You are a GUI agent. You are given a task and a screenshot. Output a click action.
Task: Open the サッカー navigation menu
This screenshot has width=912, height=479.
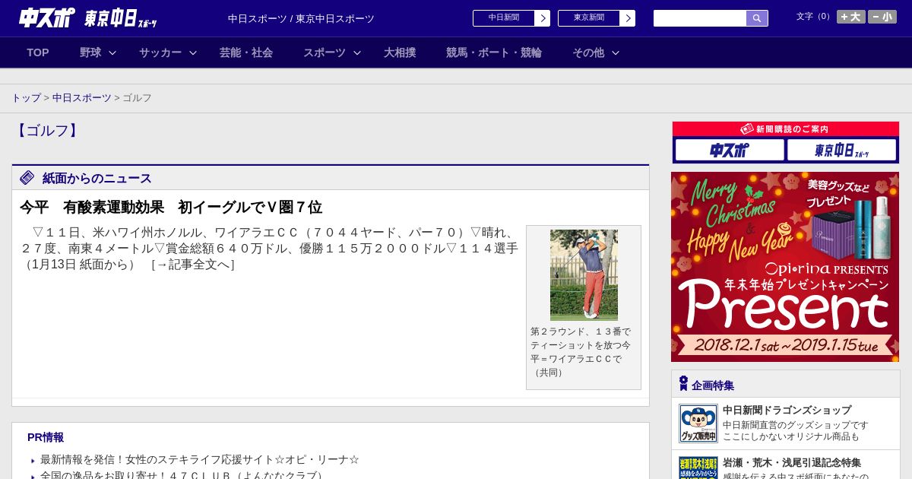point(160,52)
